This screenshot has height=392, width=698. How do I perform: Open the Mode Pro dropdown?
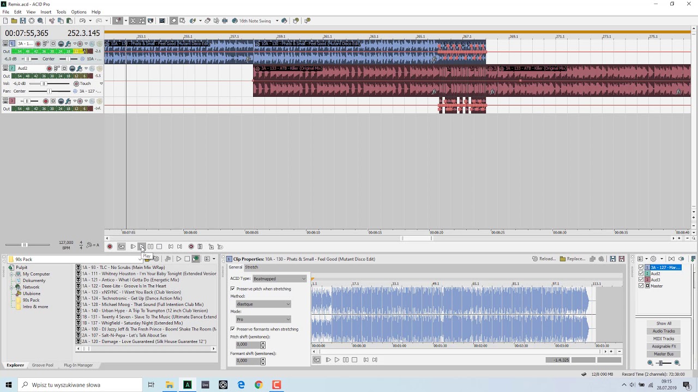[263, 320]
